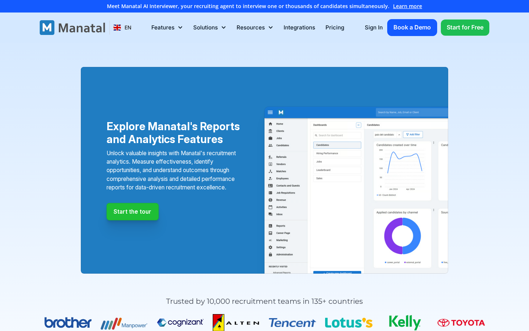Select the Candidates people icon in the sidebar
The height and width of the screenshot is (331, 529).
tap(270, 145)
